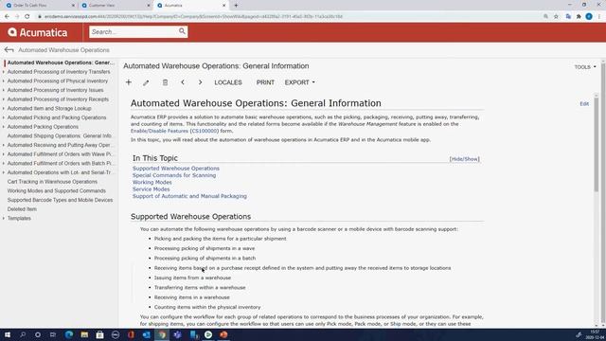Open PowerPoint from taskbar
Viewport: 606px width, 341px height.
tap(223, 334)
